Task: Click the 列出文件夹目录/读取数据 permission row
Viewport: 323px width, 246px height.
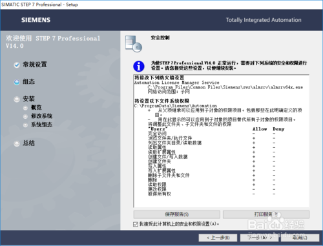Action: pyautogui.click(x=175, y=143)
